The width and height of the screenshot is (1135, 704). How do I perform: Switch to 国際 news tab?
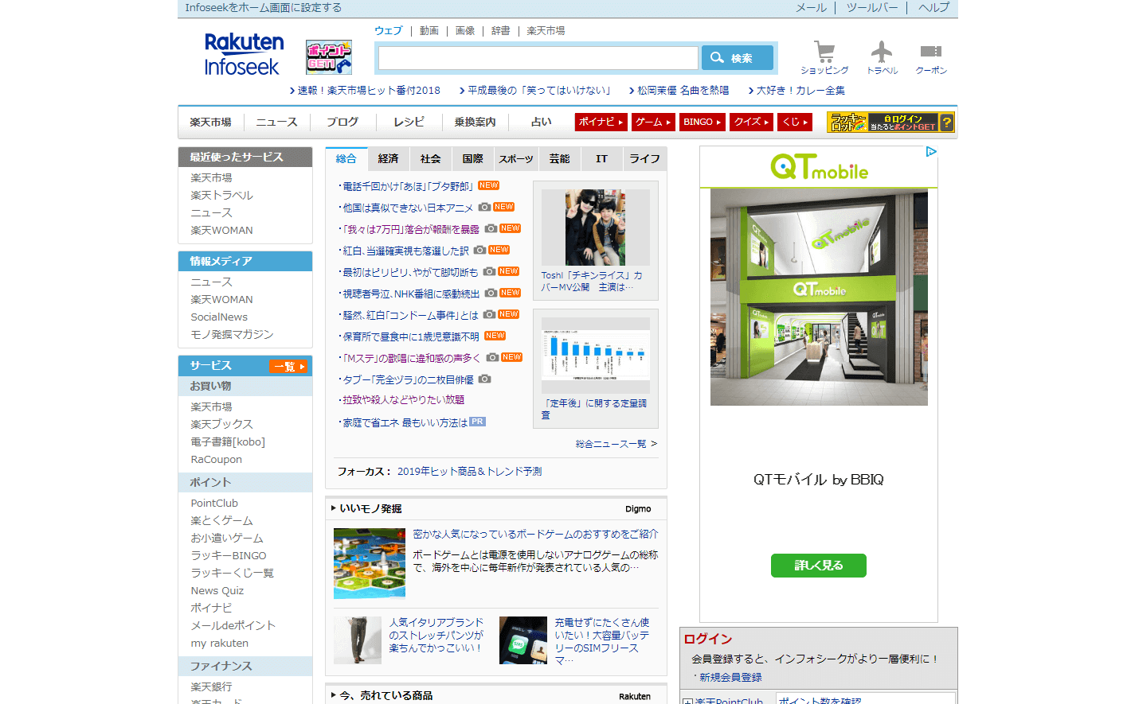point(473,159)
